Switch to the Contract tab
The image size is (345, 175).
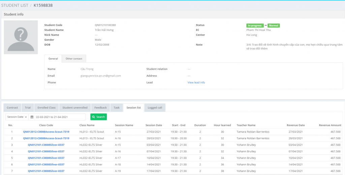[x=12, y=108]
